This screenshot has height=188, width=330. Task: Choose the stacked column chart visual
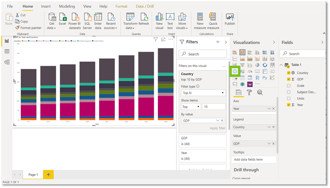click(242, 52)
